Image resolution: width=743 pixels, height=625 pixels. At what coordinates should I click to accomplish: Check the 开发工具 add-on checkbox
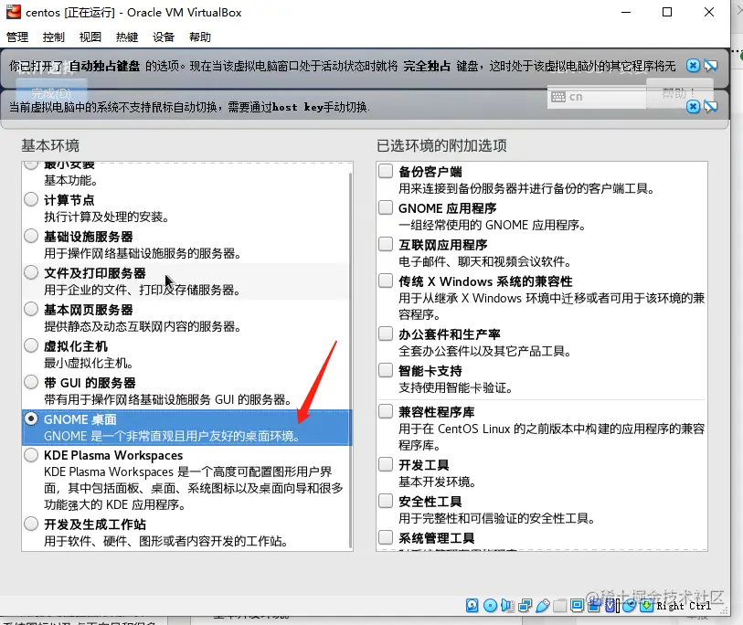point(386,464)
